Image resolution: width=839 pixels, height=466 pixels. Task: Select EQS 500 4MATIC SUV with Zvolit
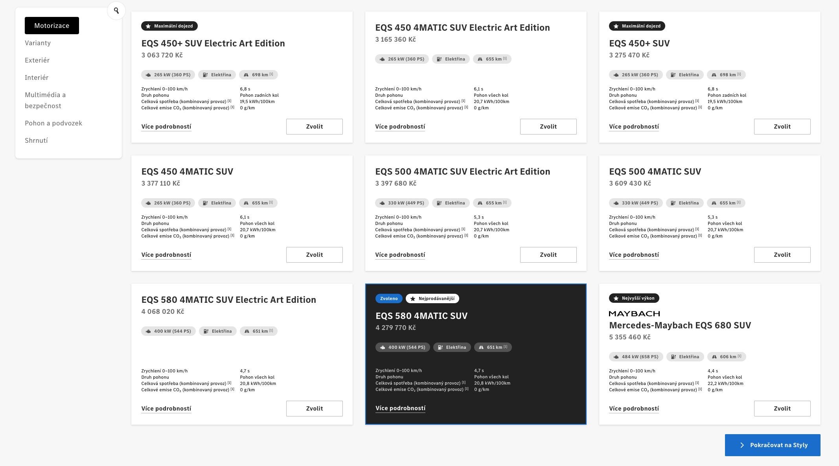pos(782,255)
